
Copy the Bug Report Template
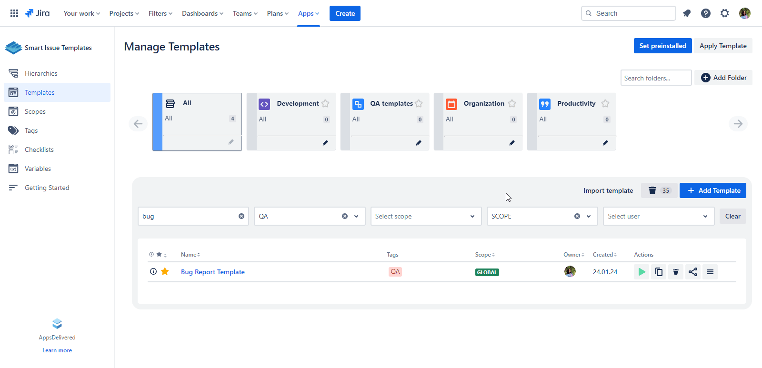659,272
